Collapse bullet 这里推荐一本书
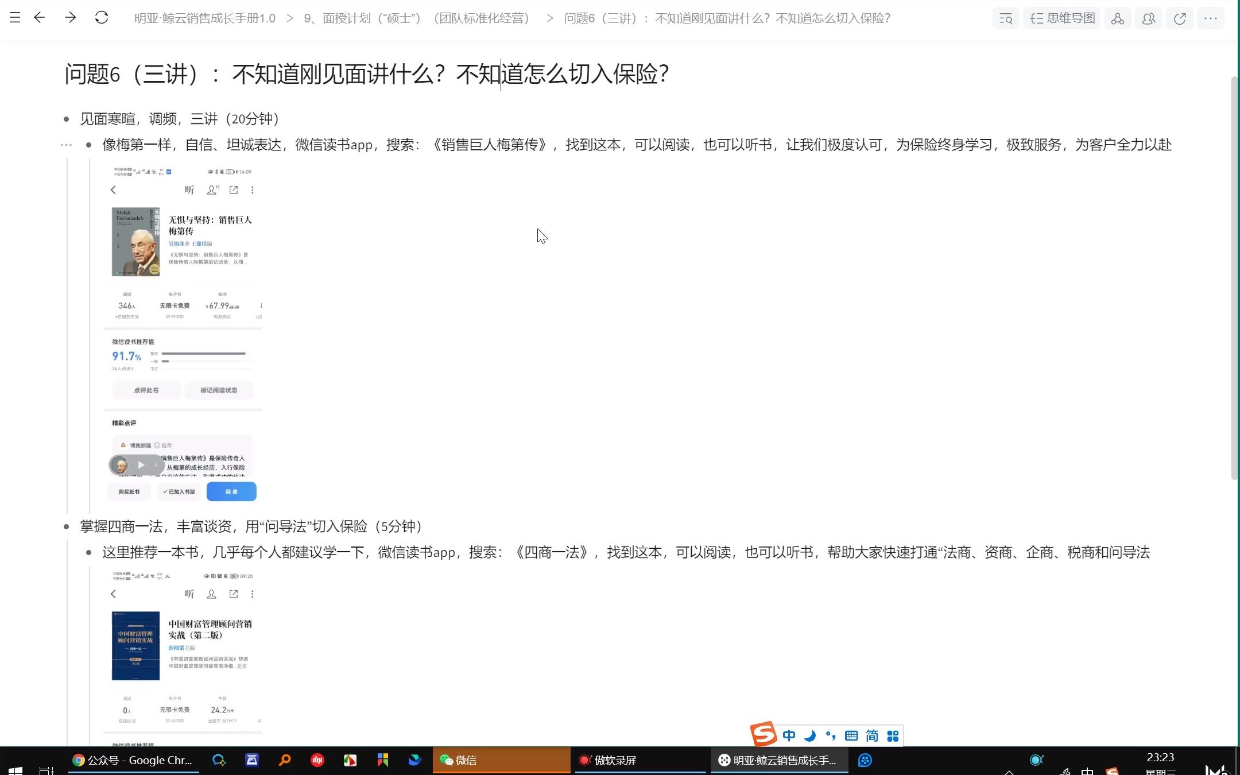This screenshot has width=1240, height=775. 89,553
